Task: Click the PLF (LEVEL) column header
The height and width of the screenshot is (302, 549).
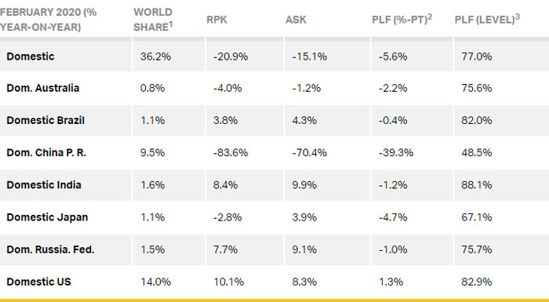Action: click(487, 19)
